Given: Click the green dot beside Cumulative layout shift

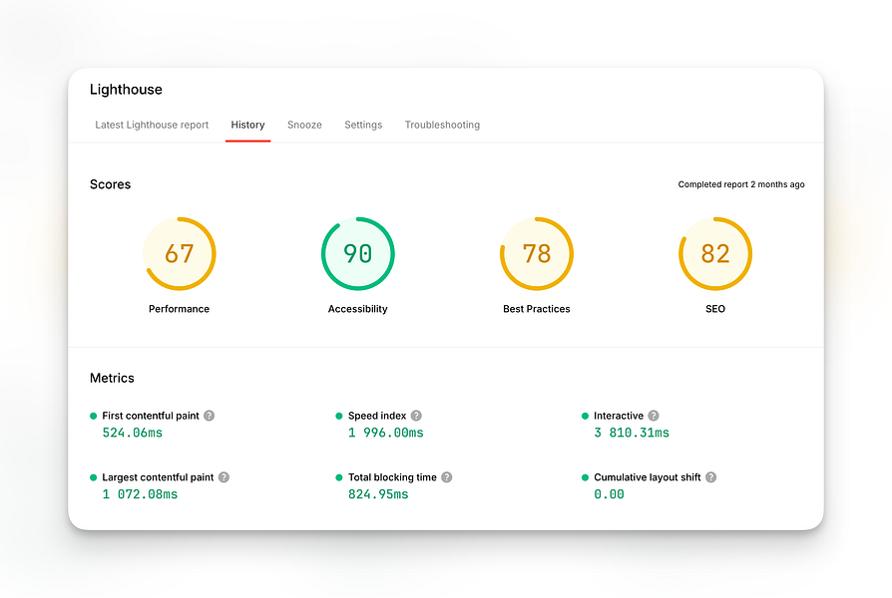Looking at the screenshot, I should point(585,477).
